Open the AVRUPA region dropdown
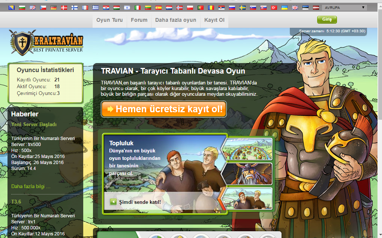 (x=345, y=8)
